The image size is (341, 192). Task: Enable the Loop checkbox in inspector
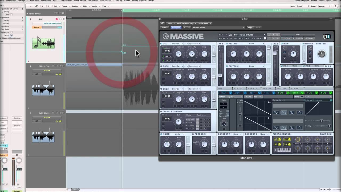[x=11, y=15]
